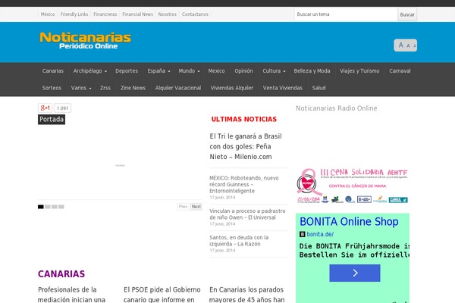Click the Financieras top link
This screenshot has height=303, width=455.
coord(105,14)
